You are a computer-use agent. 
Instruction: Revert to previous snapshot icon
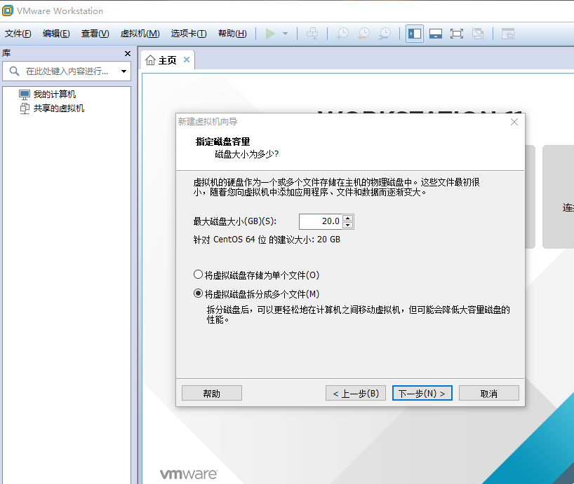click(364, 34)
